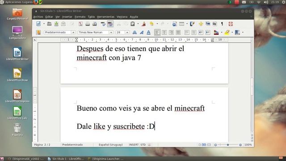286x161 pixels.
Task: Open the Navigator star icon
Action: click(201, 24)
